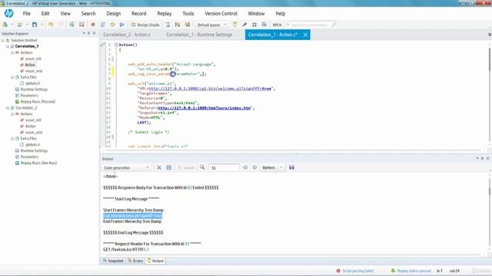Open the Design menu

113,14
